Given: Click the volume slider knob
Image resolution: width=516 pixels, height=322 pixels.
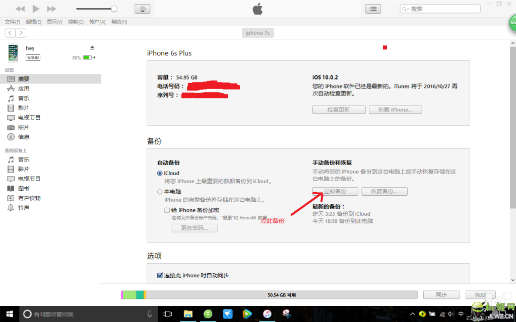Looking at the screenshot, I should click(x=114, y=9).
